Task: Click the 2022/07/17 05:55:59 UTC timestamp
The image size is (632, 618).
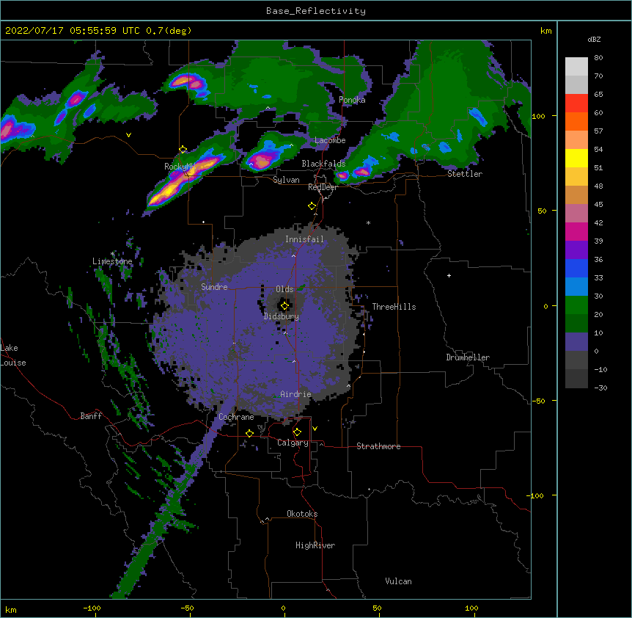Action: (x=73, y=31)
